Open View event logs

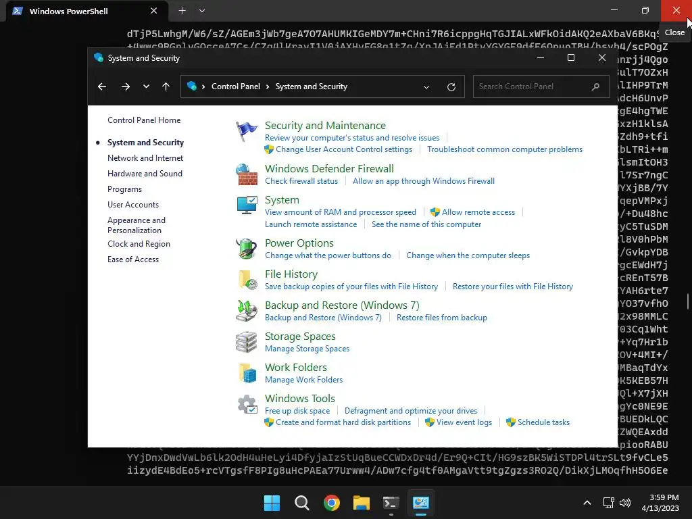coord(464,422)
